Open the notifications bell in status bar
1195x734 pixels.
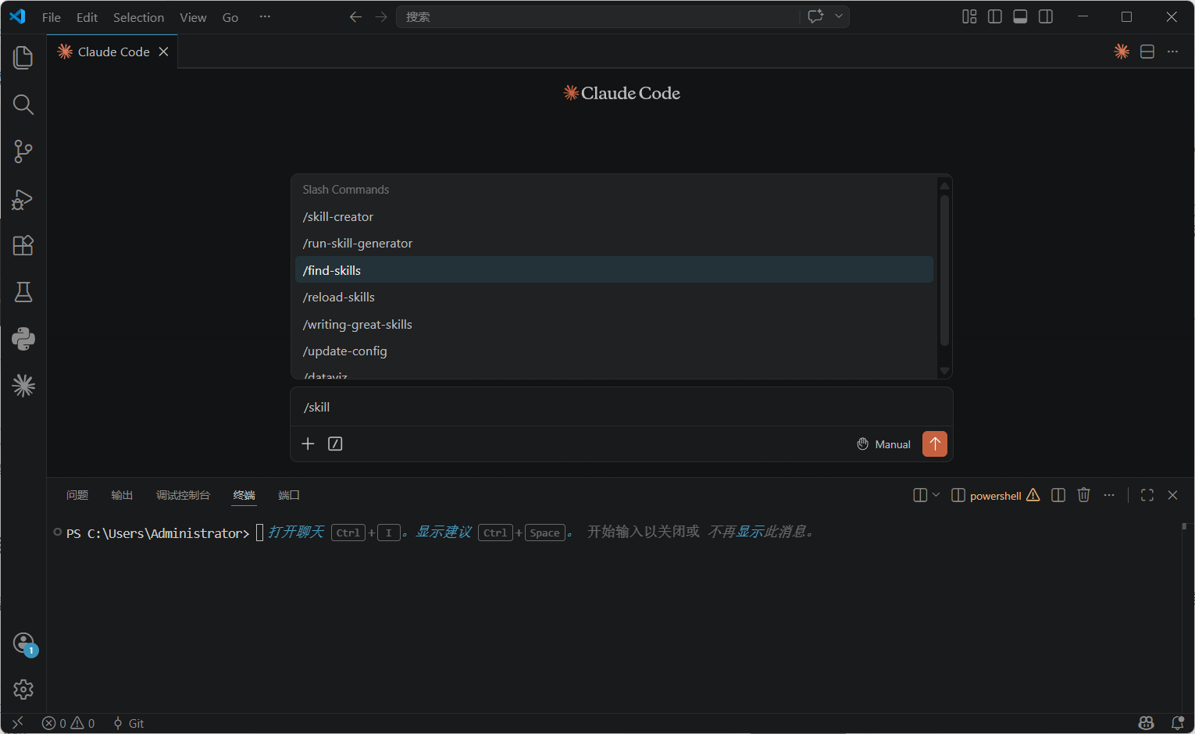tap(1177, 723)
